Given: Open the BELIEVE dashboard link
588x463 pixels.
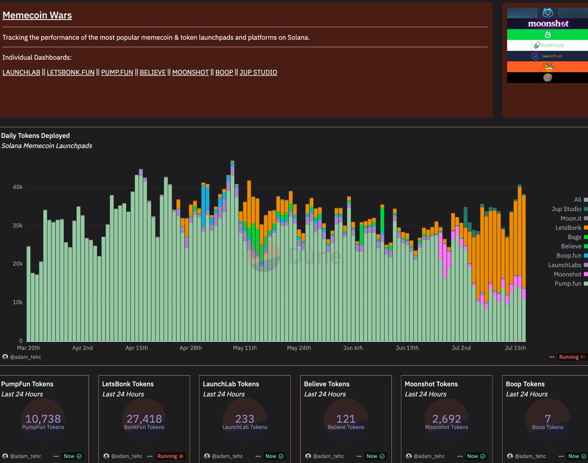Looking at the screenshot, I should coord(152,72).
